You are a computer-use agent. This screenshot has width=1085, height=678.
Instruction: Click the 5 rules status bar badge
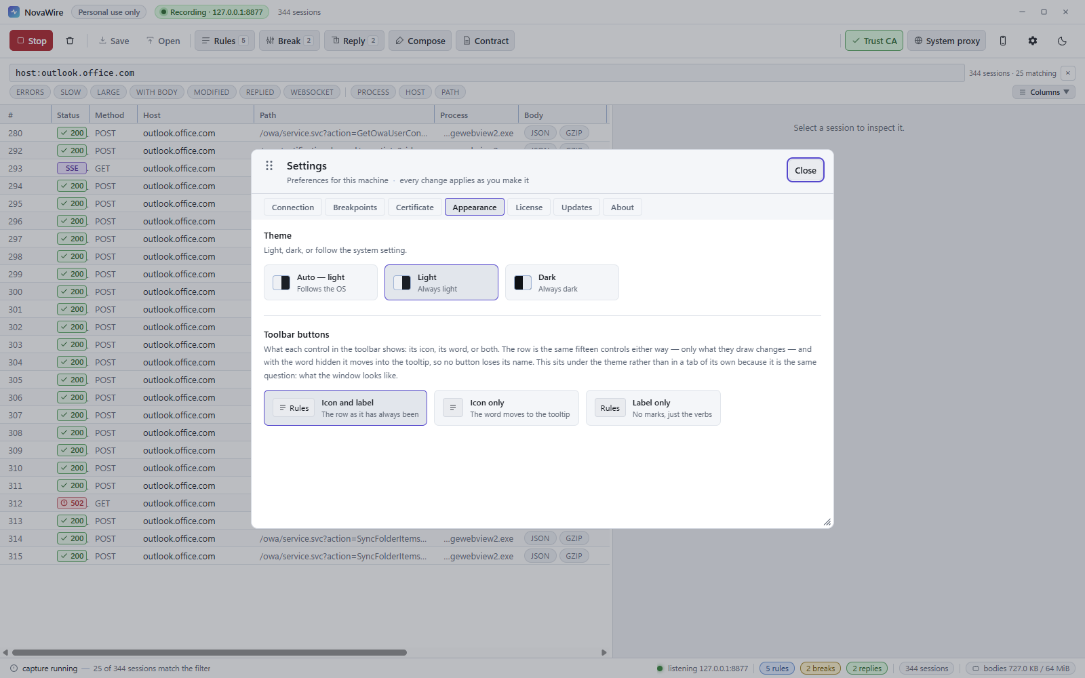pyautogui.click(x=777, y=669)
